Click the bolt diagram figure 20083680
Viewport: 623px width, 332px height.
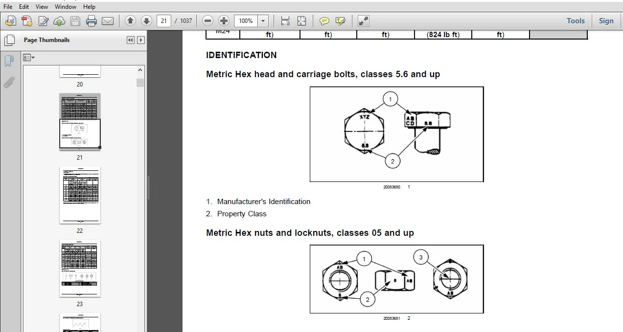396,134
